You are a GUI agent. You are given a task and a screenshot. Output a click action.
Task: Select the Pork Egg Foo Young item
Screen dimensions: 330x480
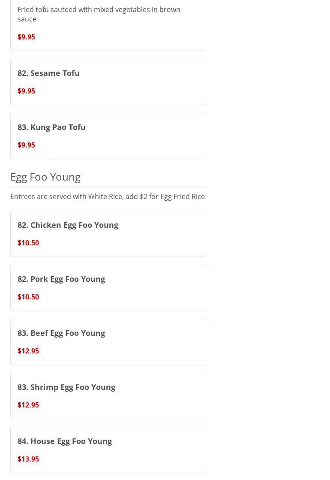pyautogui.click(x=61, y=279)
